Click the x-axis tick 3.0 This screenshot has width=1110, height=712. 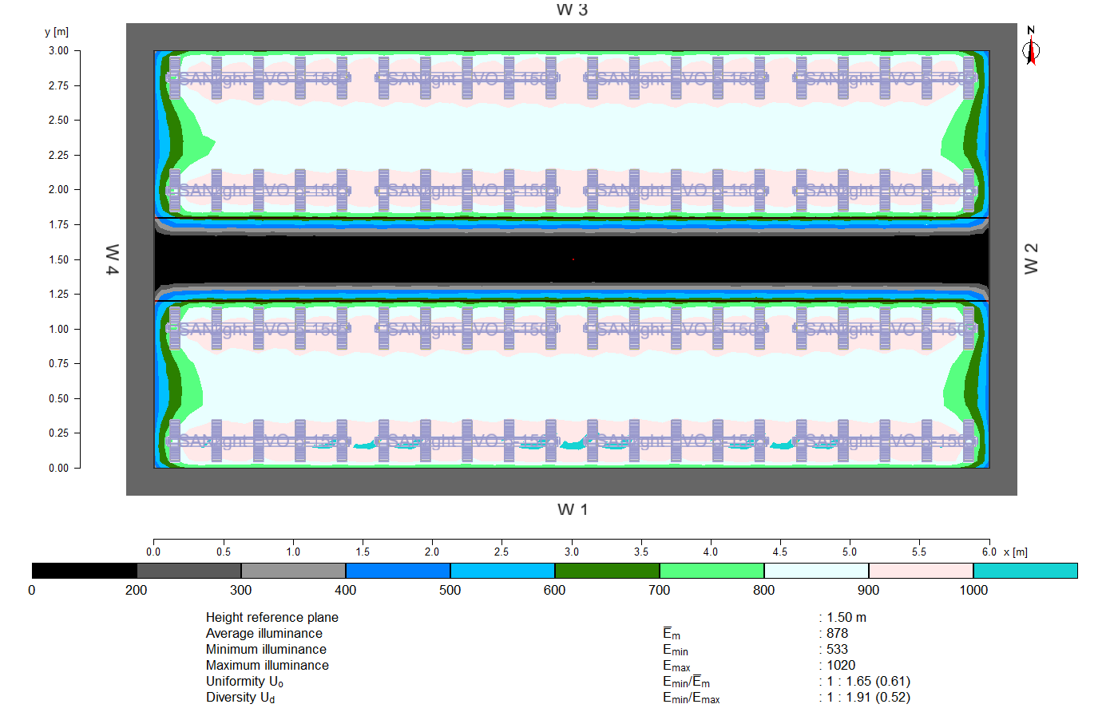click(572, 552)
